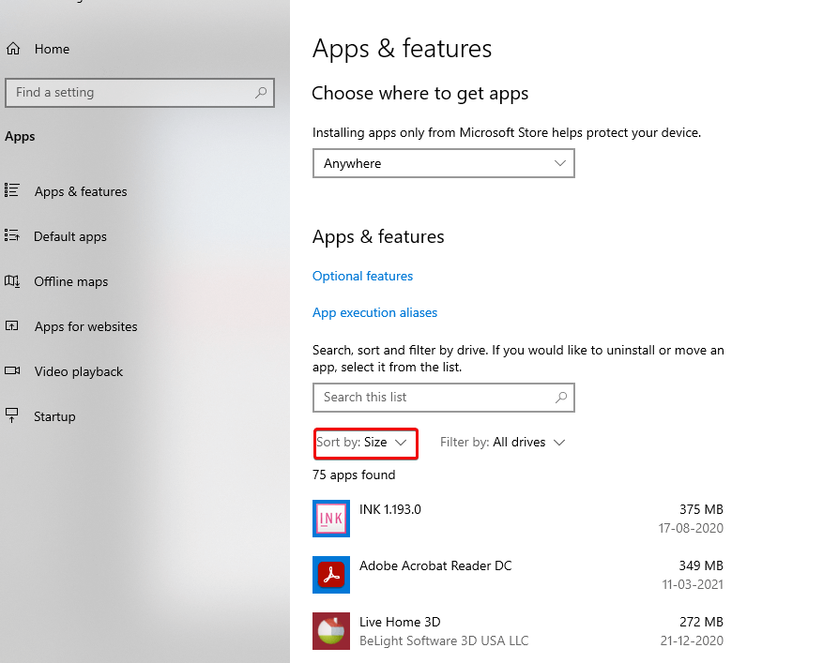The width and height of the screenshot is (823, 663).
Task: Click the Adobe Acrobat Reader DC icon
Action: [x=330, y=574]
